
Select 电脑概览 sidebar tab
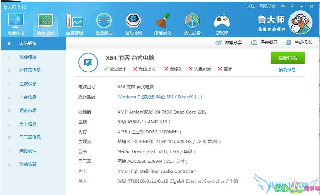pos(33,44)
